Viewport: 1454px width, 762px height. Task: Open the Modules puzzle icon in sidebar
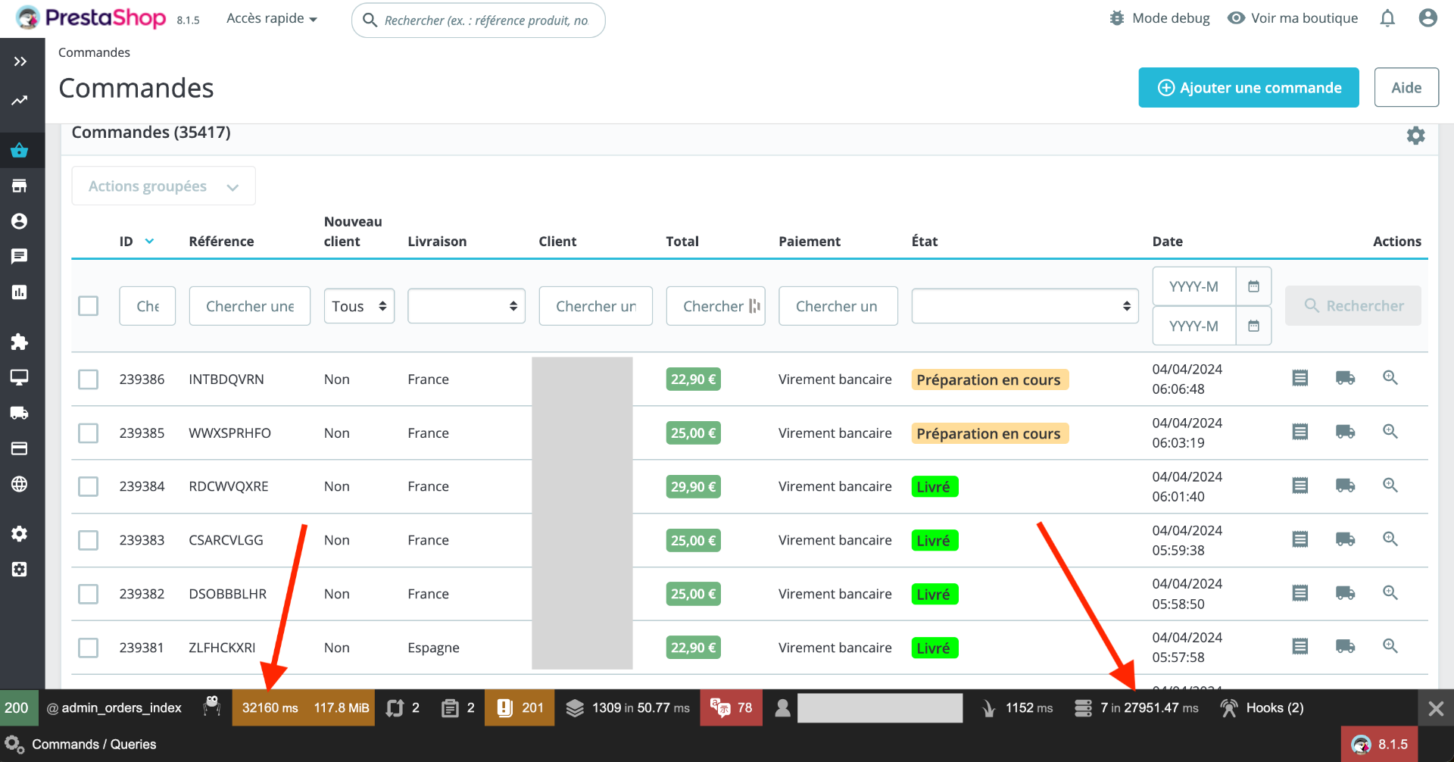[x=20, y=342]
